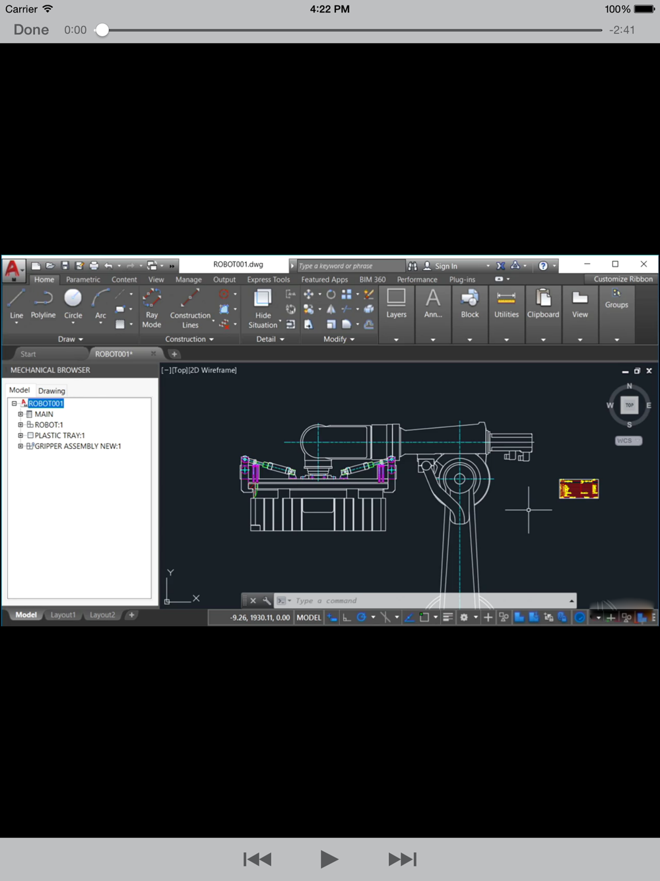Screen dimensions: 660x881
Task: Switch to the Content ribbon tab
Action: coord(124,279)
